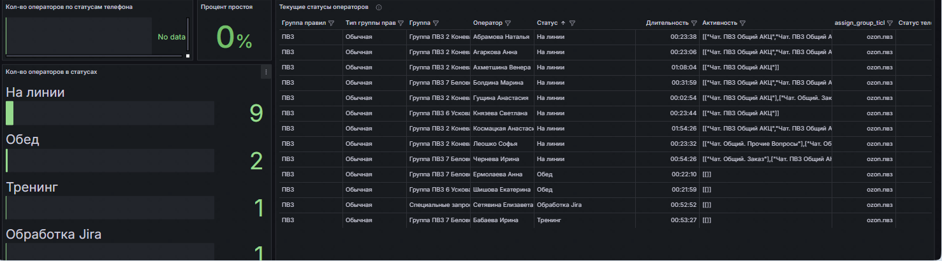Filter the Оператор column
Image resolution: width=942 pixels, height=261 pixels.
[x=508, y=23]
